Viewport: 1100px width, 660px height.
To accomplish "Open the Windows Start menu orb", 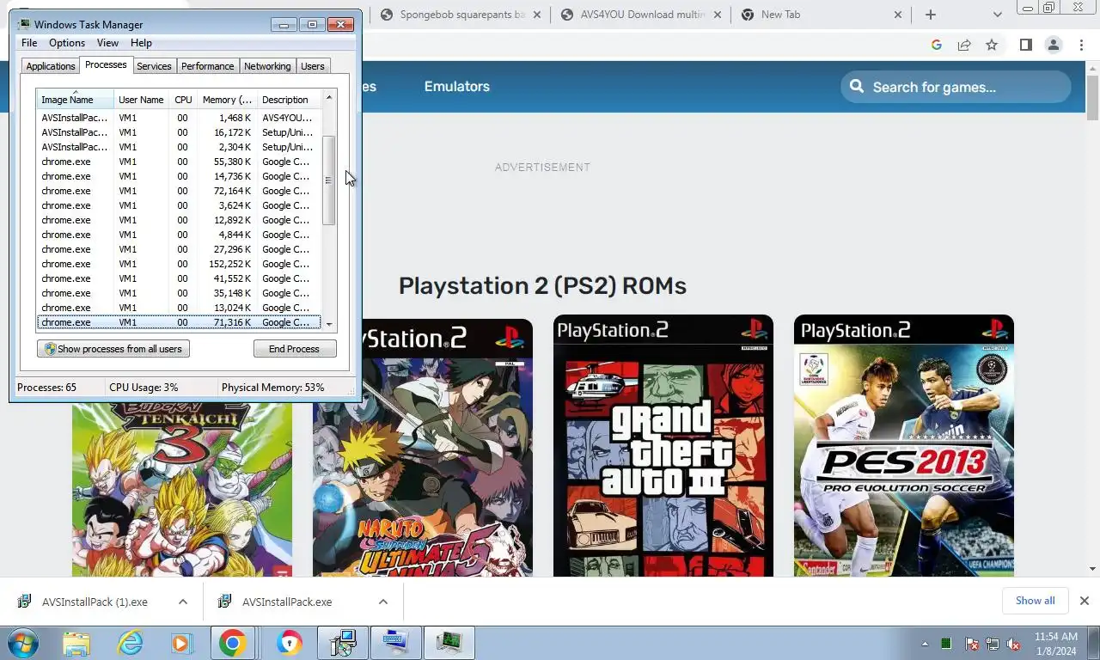I will coord(23,643).
